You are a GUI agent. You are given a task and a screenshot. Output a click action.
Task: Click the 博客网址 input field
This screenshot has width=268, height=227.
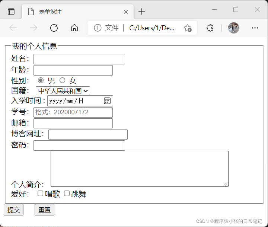88,134
